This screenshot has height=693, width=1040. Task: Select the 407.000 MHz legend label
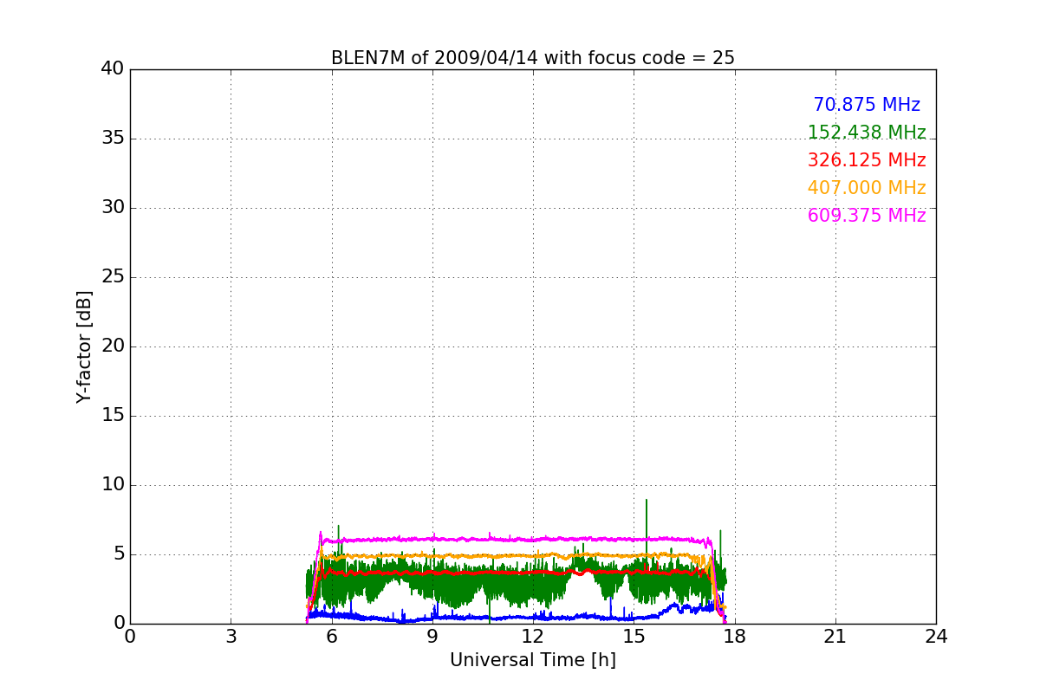tap(867, 188)
